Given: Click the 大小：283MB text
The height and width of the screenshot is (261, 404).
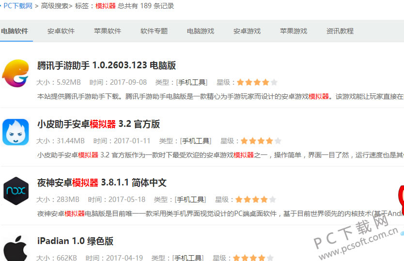Looking at the screenshot, I should coord(58,200).
